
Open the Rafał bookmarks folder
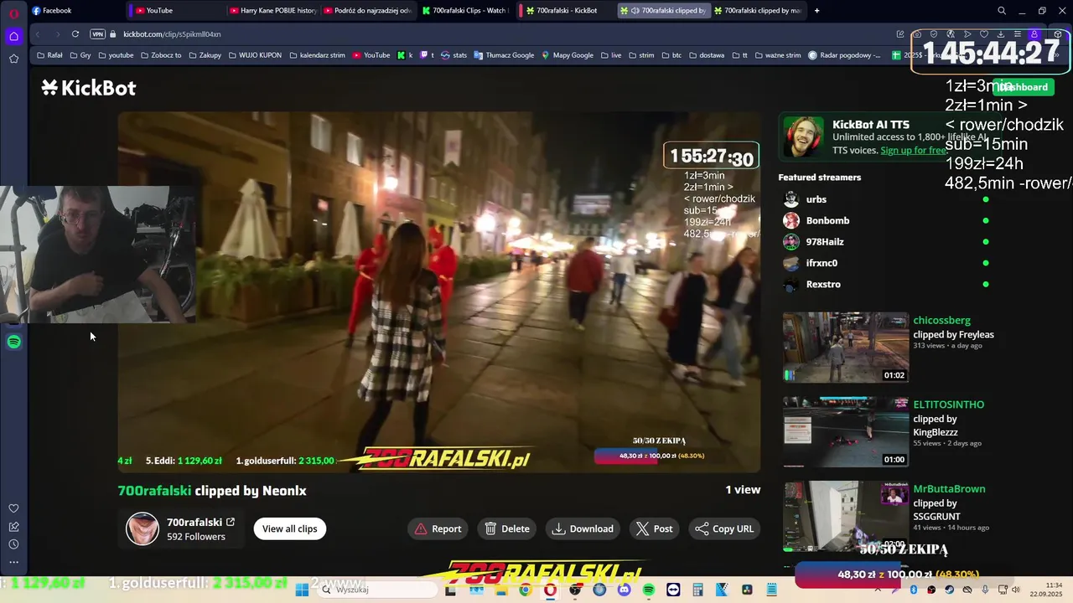[50, 55]
